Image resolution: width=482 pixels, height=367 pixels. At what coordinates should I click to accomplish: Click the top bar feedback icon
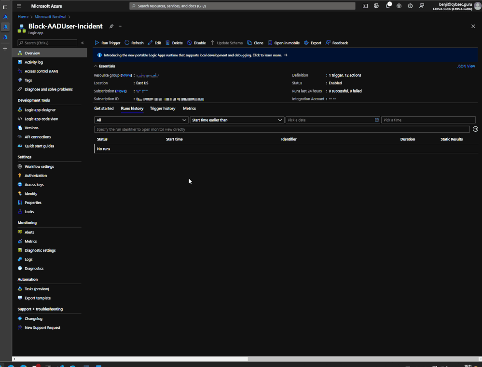point(421,6)
